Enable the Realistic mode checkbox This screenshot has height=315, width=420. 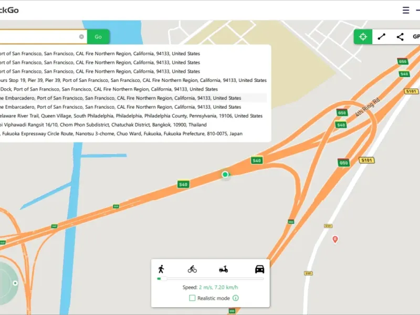point(192,298)
